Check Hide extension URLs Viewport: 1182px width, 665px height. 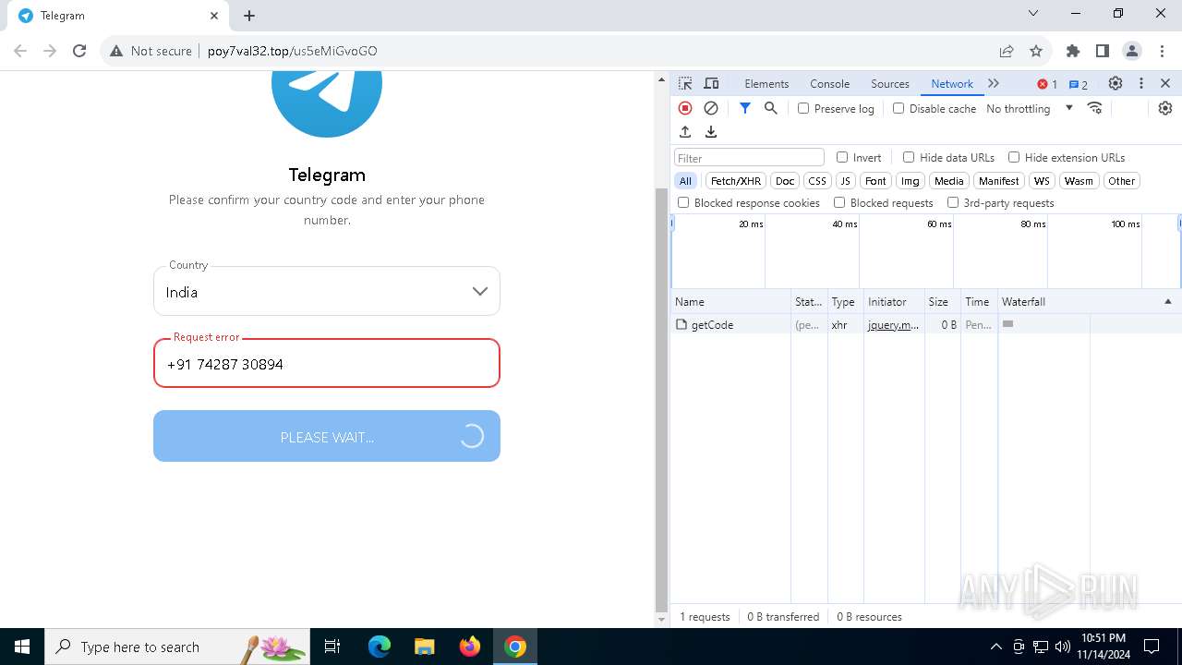[x=1014, y=157]
